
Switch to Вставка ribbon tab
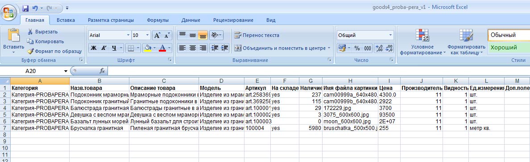[66, 20]
